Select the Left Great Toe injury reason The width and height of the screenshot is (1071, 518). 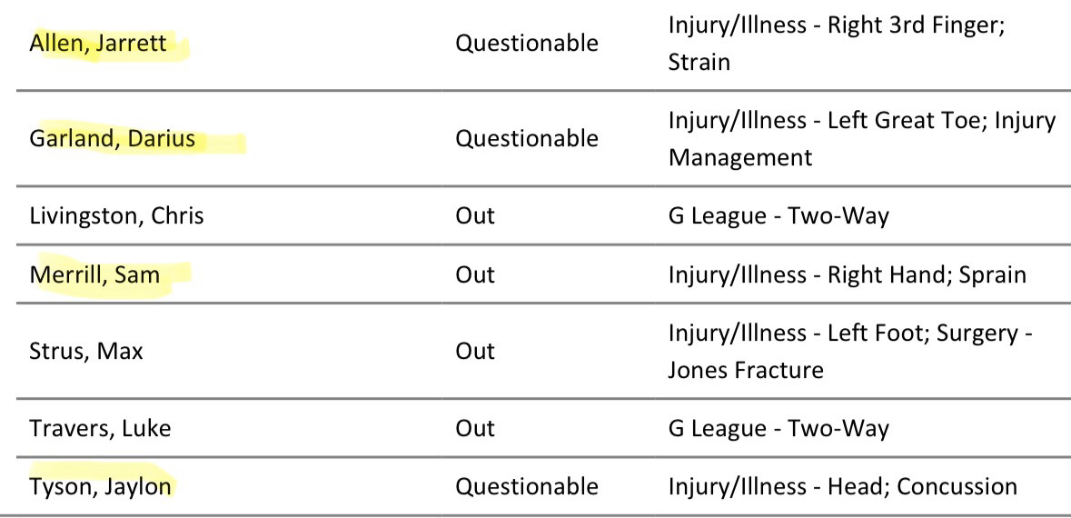click(861, 139)
